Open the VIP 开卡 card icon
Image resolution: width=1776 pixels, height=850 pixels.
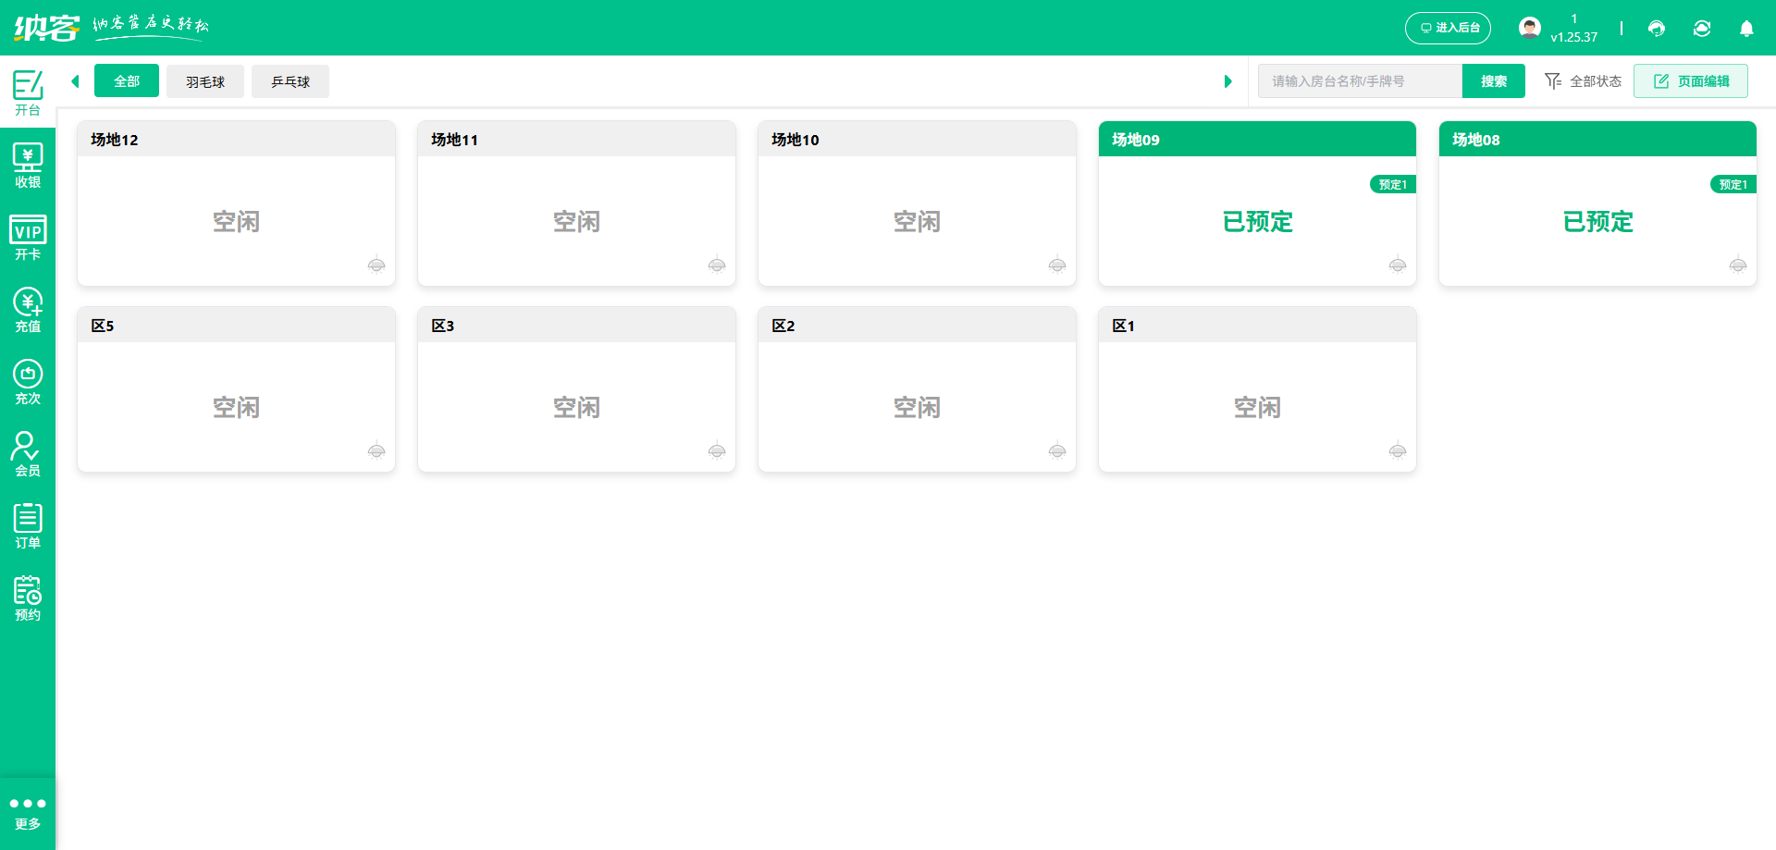coord(28,238)
